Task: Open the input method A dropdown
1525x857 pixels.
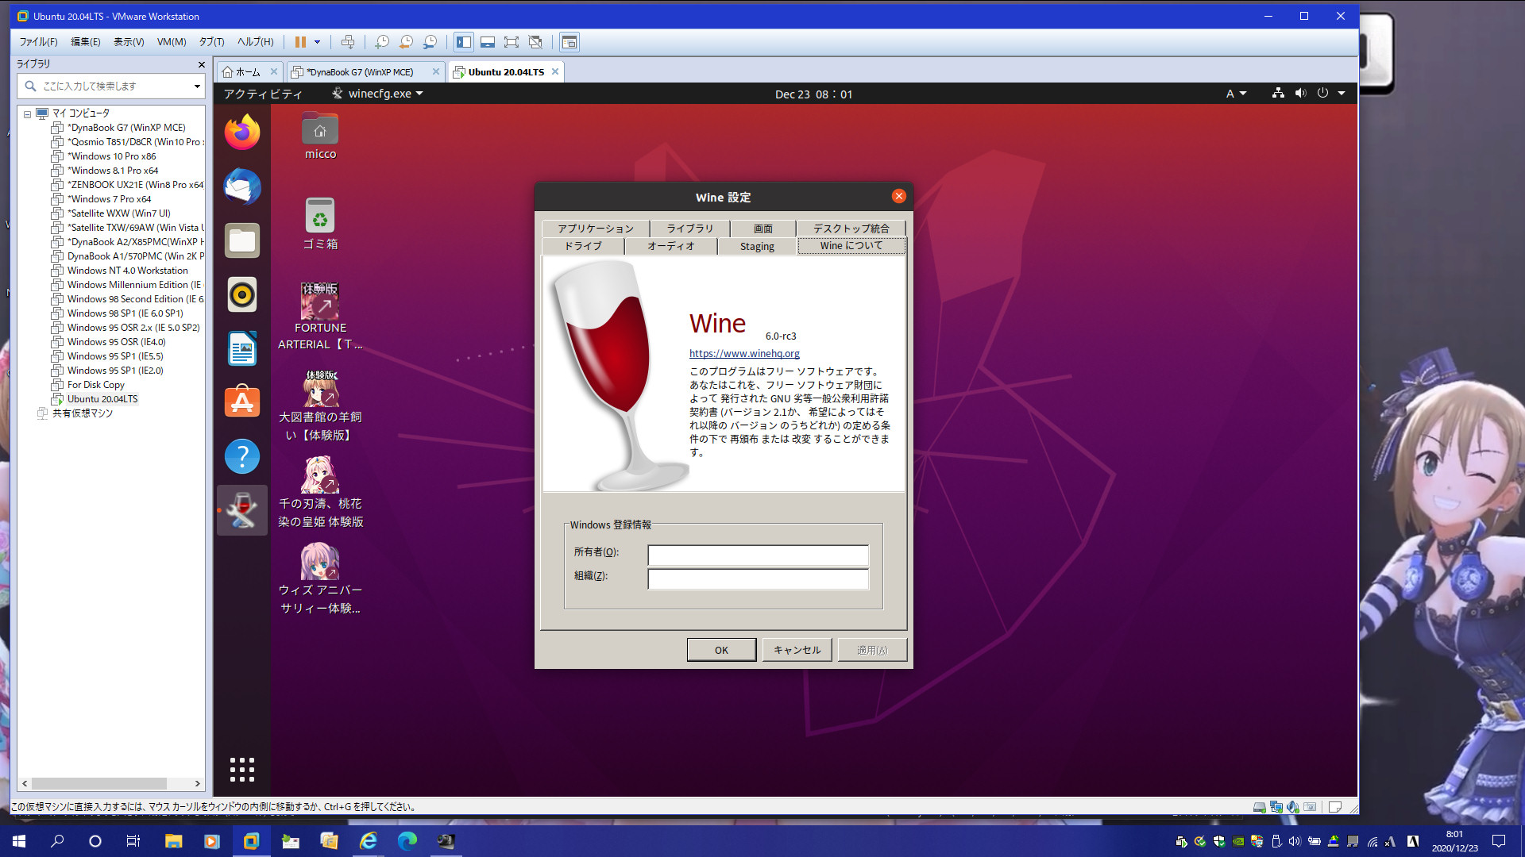Action: (x=1236, y=94)
